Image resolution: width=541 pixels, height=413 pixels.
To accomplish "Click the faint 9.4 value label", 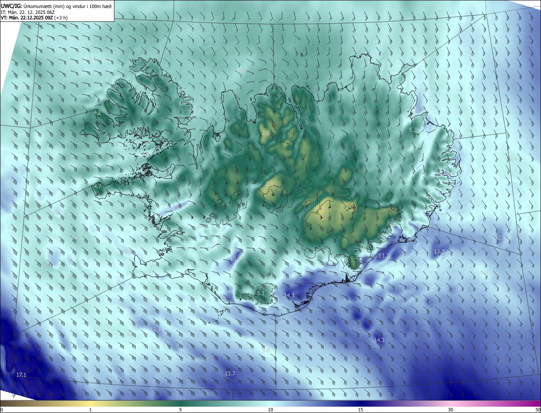I will coord(512,159).
